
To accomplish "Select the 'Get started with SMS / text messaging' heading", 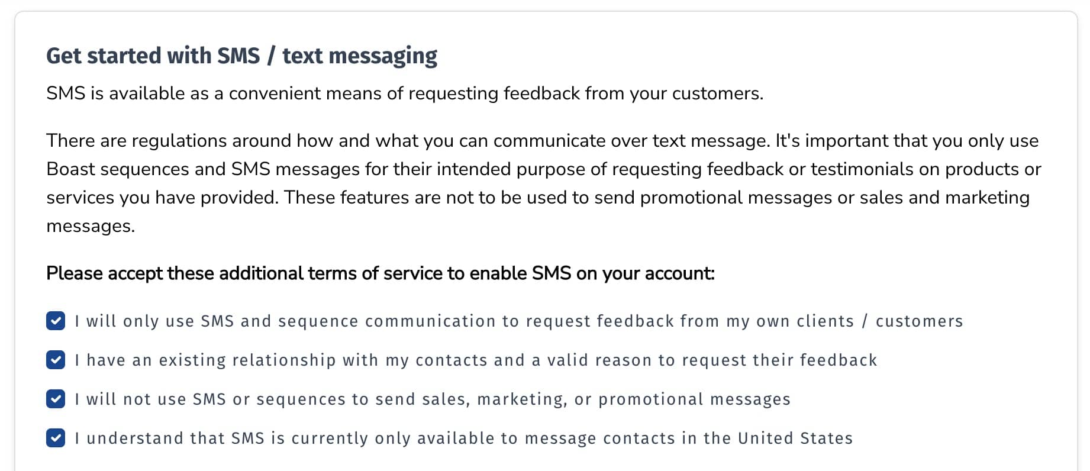I will 242,56.
